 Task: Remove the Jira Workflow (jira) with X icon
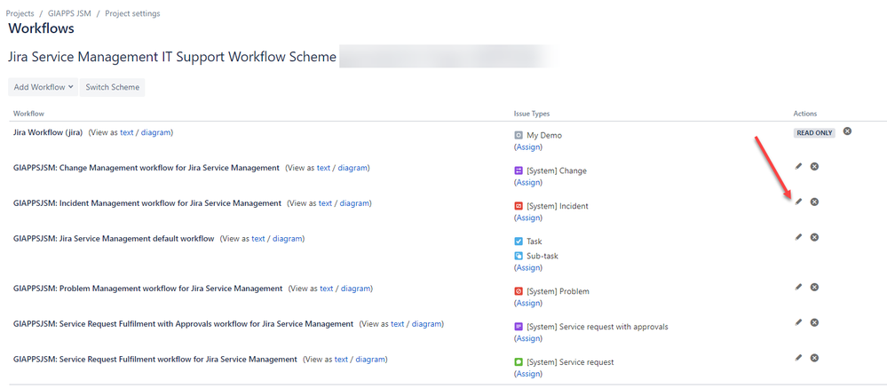[847, 131]
